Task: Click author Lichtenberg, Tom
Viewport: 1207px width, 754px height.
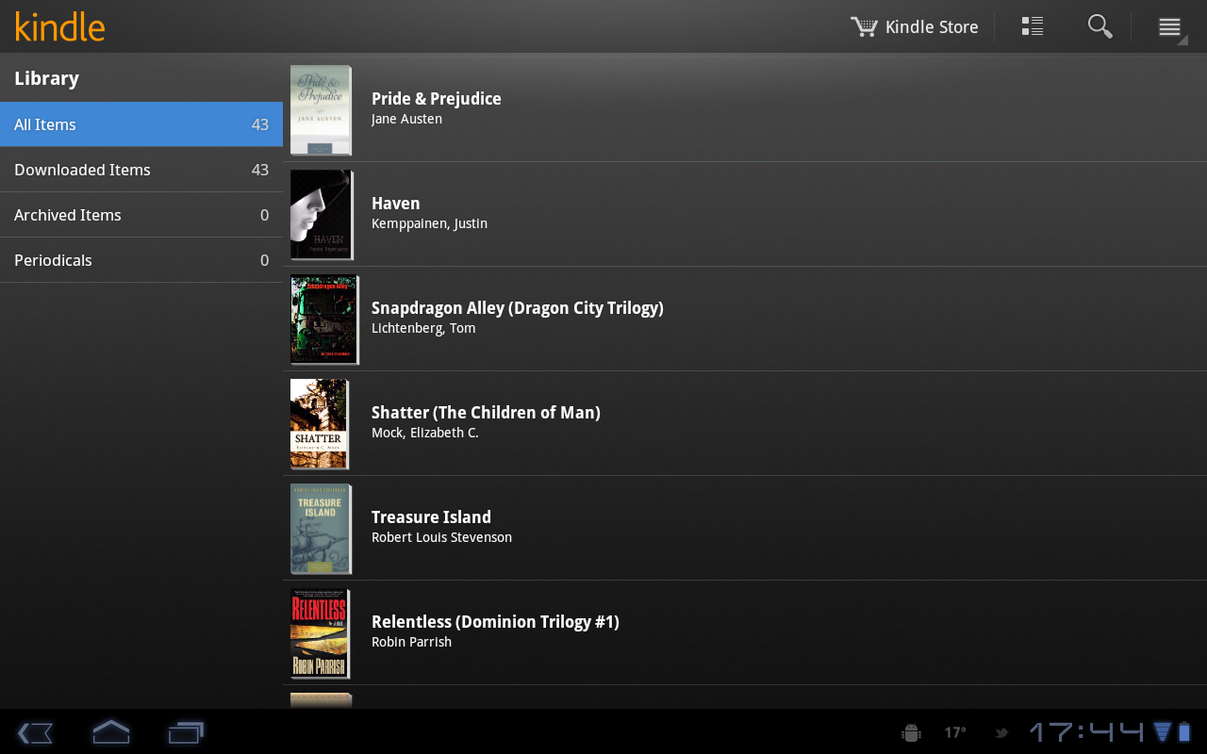Action: pyautogui.click(x=423, y=328)
